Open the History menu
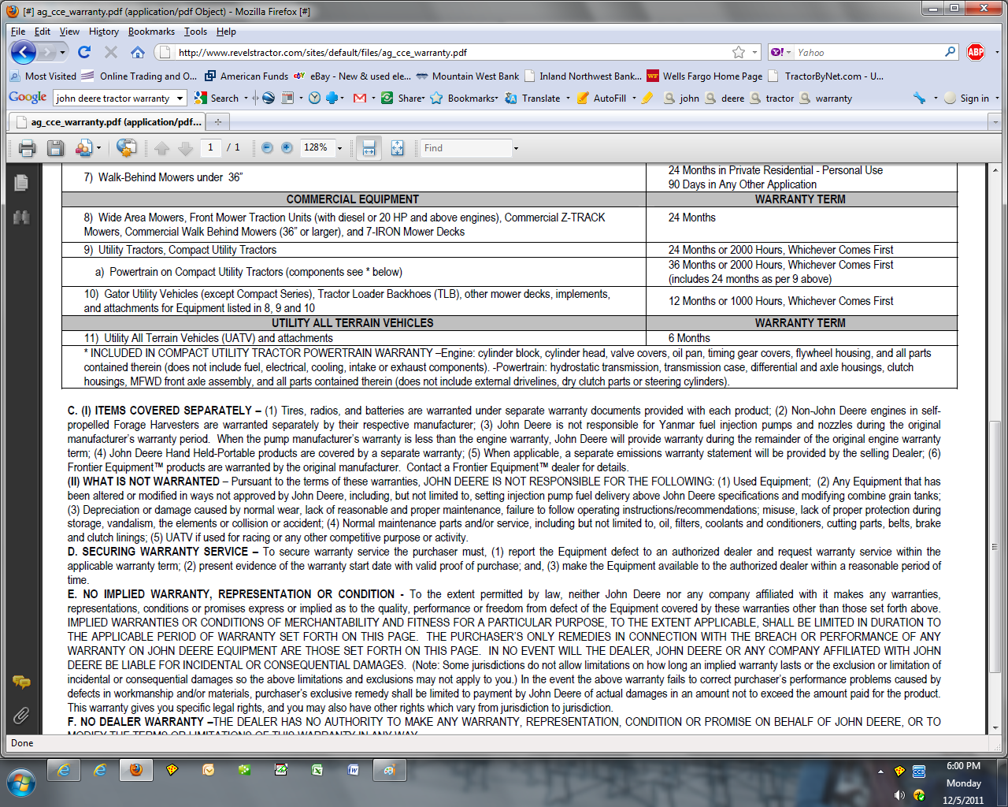 (103, 32)
